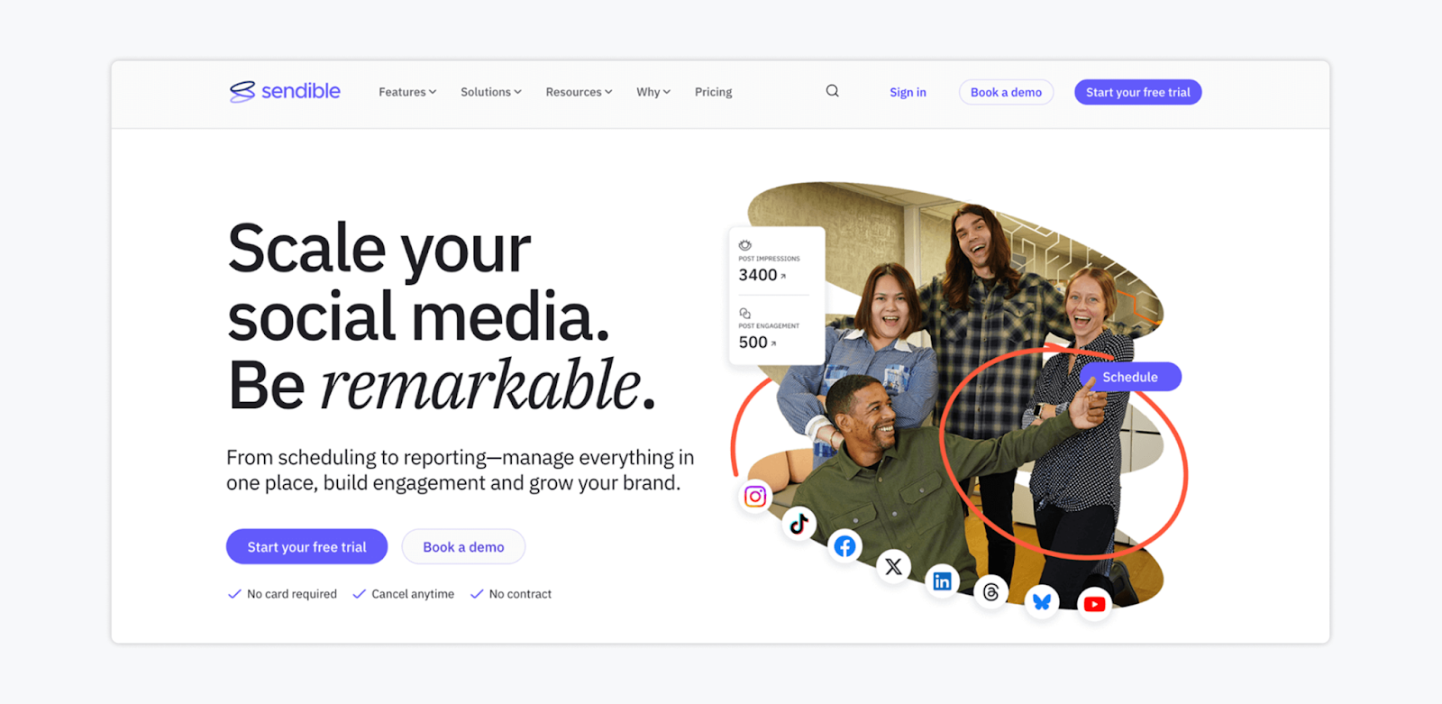Viewport: 1442px width, 704px height.
Task: Open the YouTube icon
Action: tap(1094, 604)
